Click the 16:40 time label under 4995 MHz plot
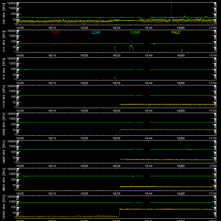This screenshot has width=221, height=221. (x=149, y=166)
